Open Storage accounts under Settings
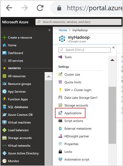This screenshot has height=166, width=123. (x=76, y=105)
